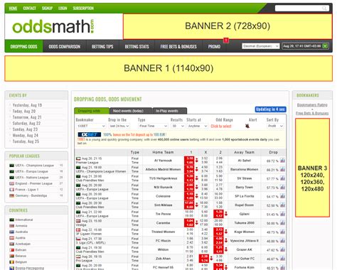This screenshot has width=337, height=270.
Task: Open the Sort By dropdown
Action: (x=275, y=126)
